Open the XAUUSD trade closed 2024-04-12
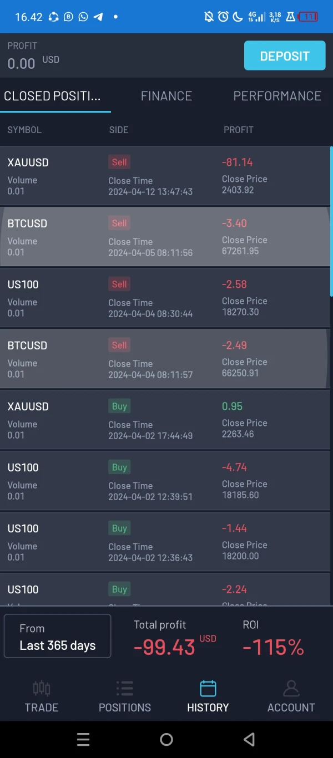The height and width of the screenshot is (758, 333). [165, 176]
